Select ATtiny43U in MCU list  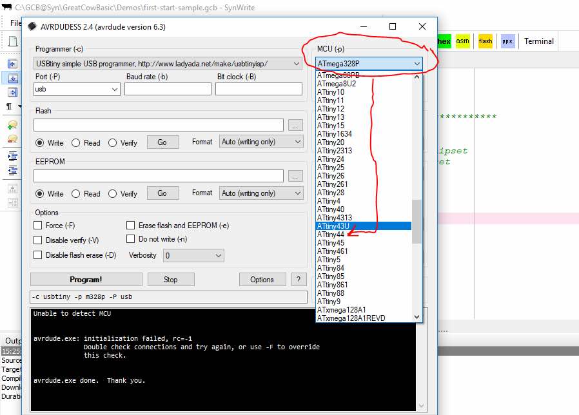click(x=364, y=226)
